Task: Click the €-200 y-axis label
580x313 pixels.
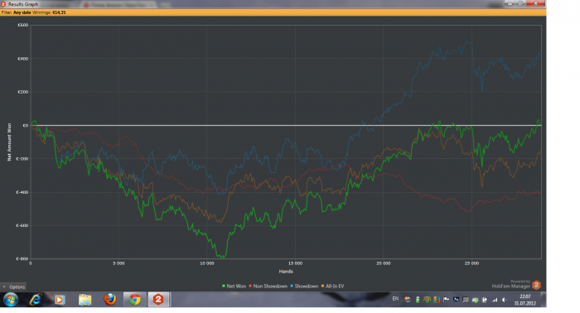Action: tap(22, 158)
